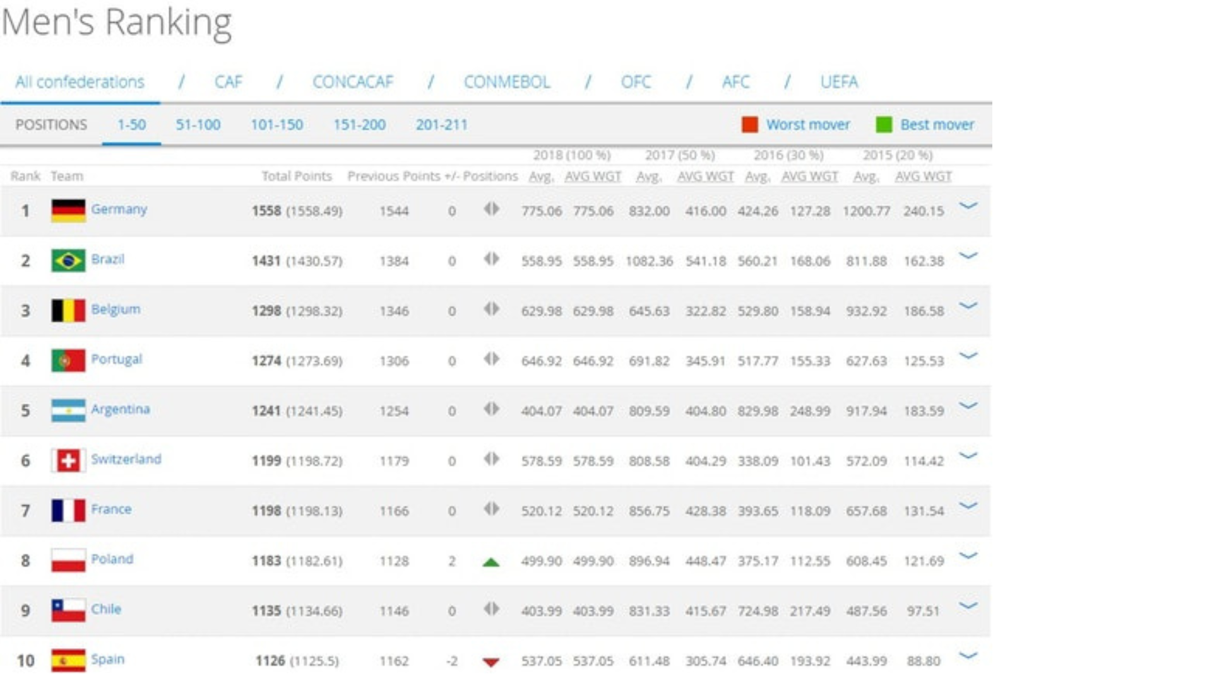Open the CONMEBOL confederation tab
This screenshot has width=1212, height=681.
pos(507,82)
